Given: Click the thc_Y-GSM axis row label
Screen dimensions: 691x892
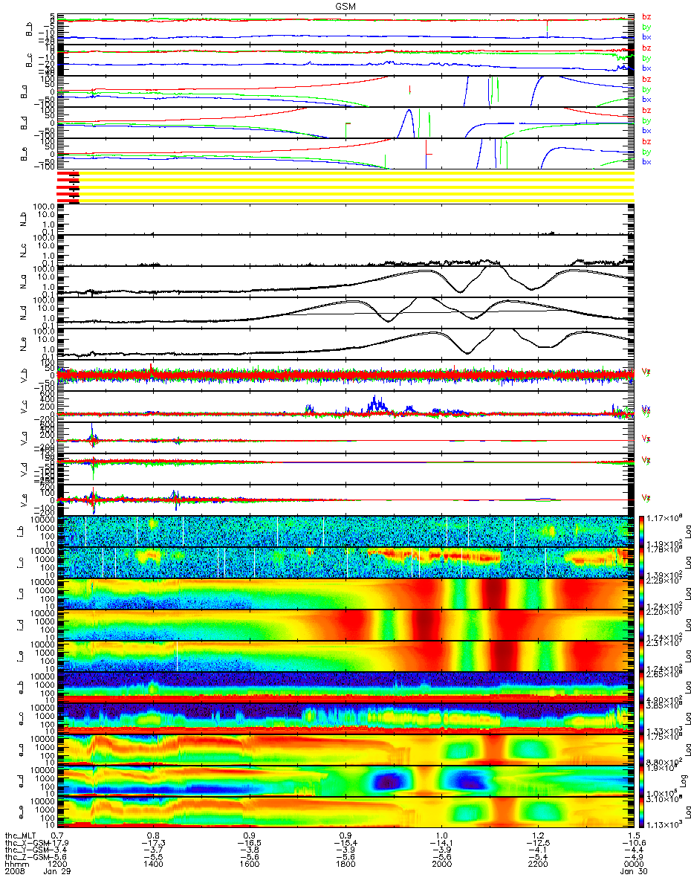Looking at the screenshot, I should [x=28, y=850].
